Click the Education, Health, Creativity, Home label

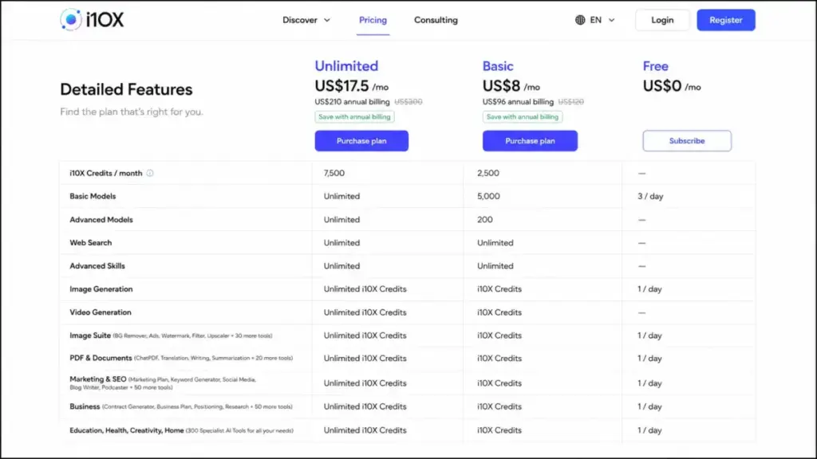click(x=127, y=430)
